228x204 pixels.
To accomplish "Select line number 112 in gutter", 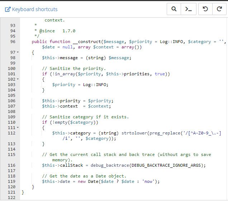I will coord(11,133).
